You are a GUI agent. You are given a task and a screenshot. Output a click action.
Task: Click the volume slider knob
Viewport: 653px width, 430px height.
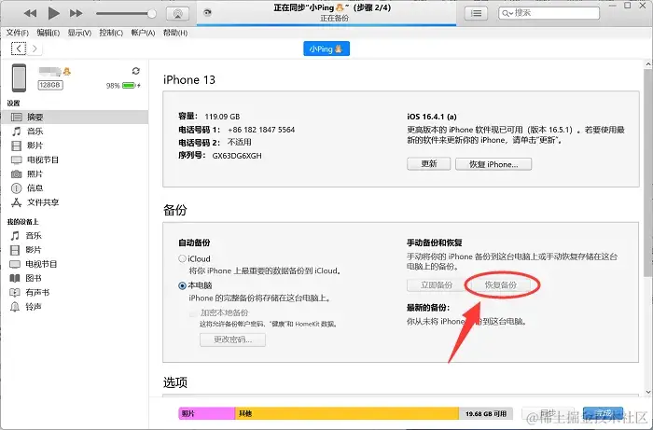tap(152, 14)
